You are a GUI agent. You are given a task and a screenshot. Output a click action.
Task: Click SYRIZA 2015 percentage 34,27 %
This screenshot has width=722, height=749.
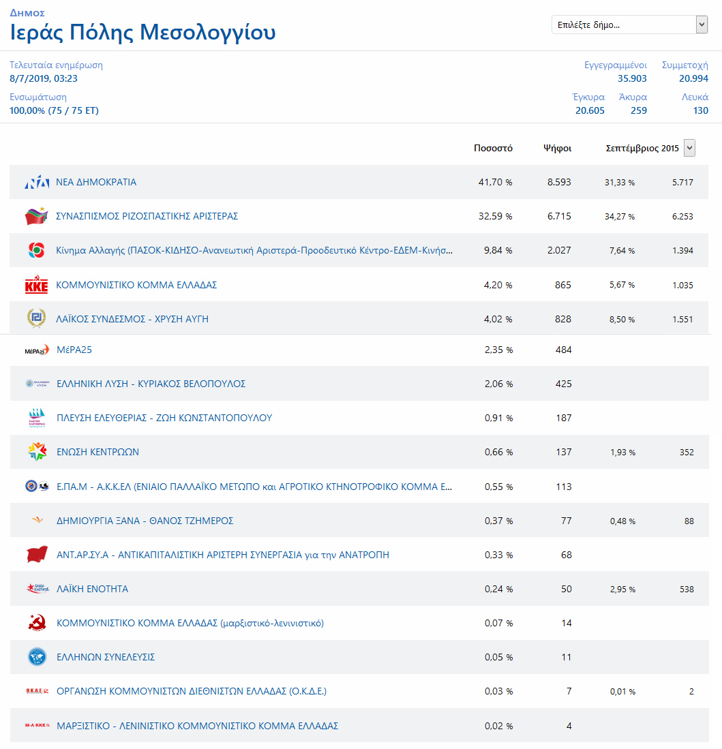point(619,217)
